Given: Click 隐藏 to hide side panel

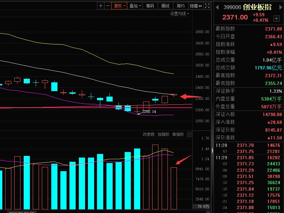Looking at the screenshot, I should pyautogui.click(x=196, y=6).
